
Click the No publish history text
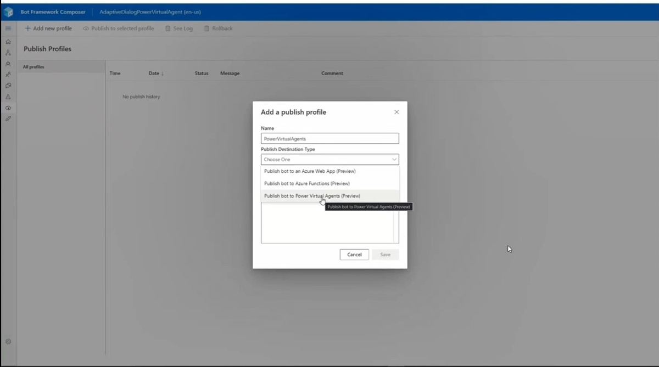tap(141, 97)
